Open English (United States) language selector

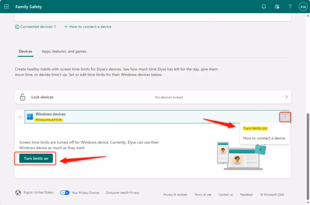coord(38,192)
